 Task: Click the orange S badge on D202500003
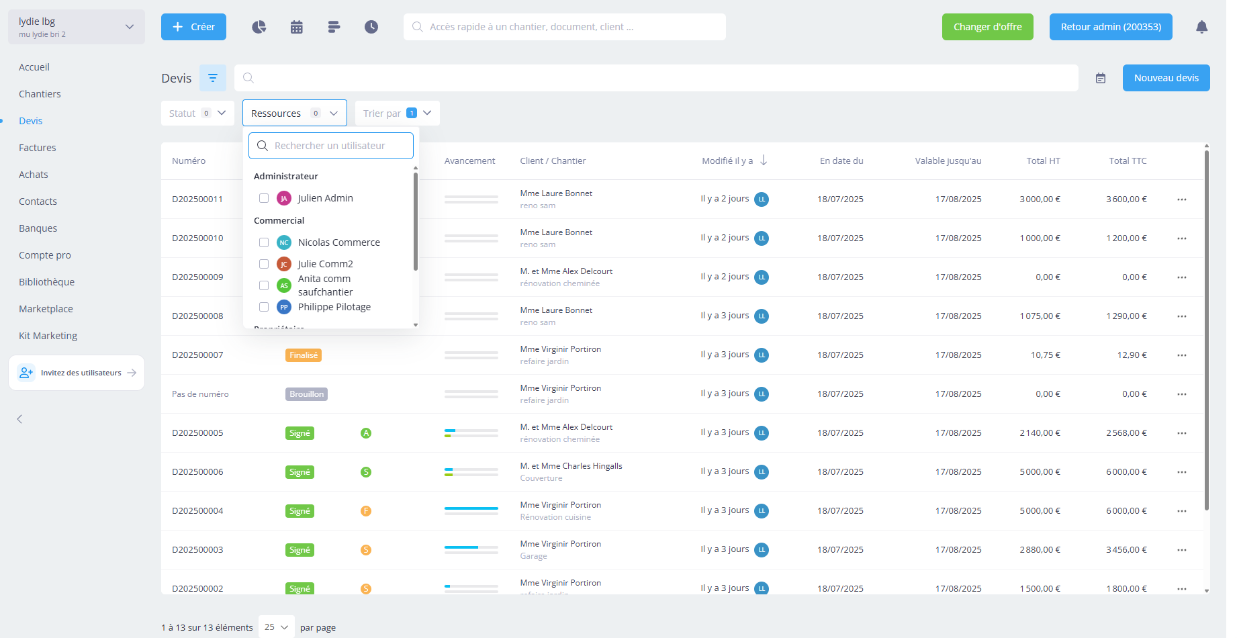pyautogui.click(x=366, y=550)
